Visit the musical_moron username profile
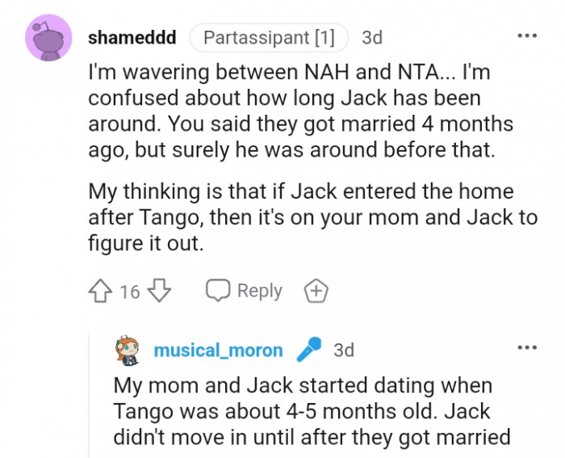 click(218, 350)
